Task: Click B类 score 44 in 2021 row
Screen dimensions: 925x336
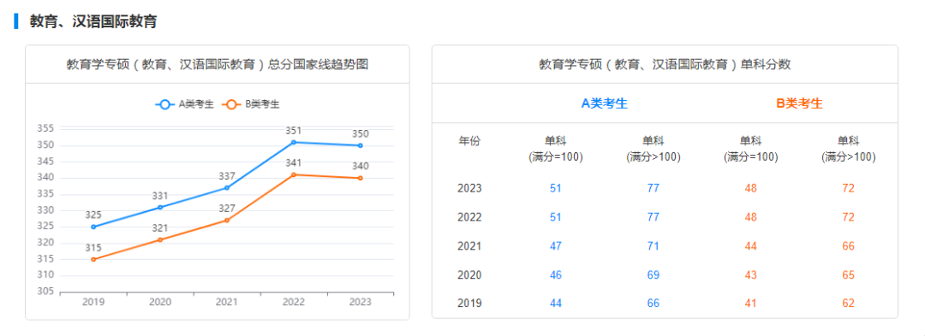Action: point(751,246)
